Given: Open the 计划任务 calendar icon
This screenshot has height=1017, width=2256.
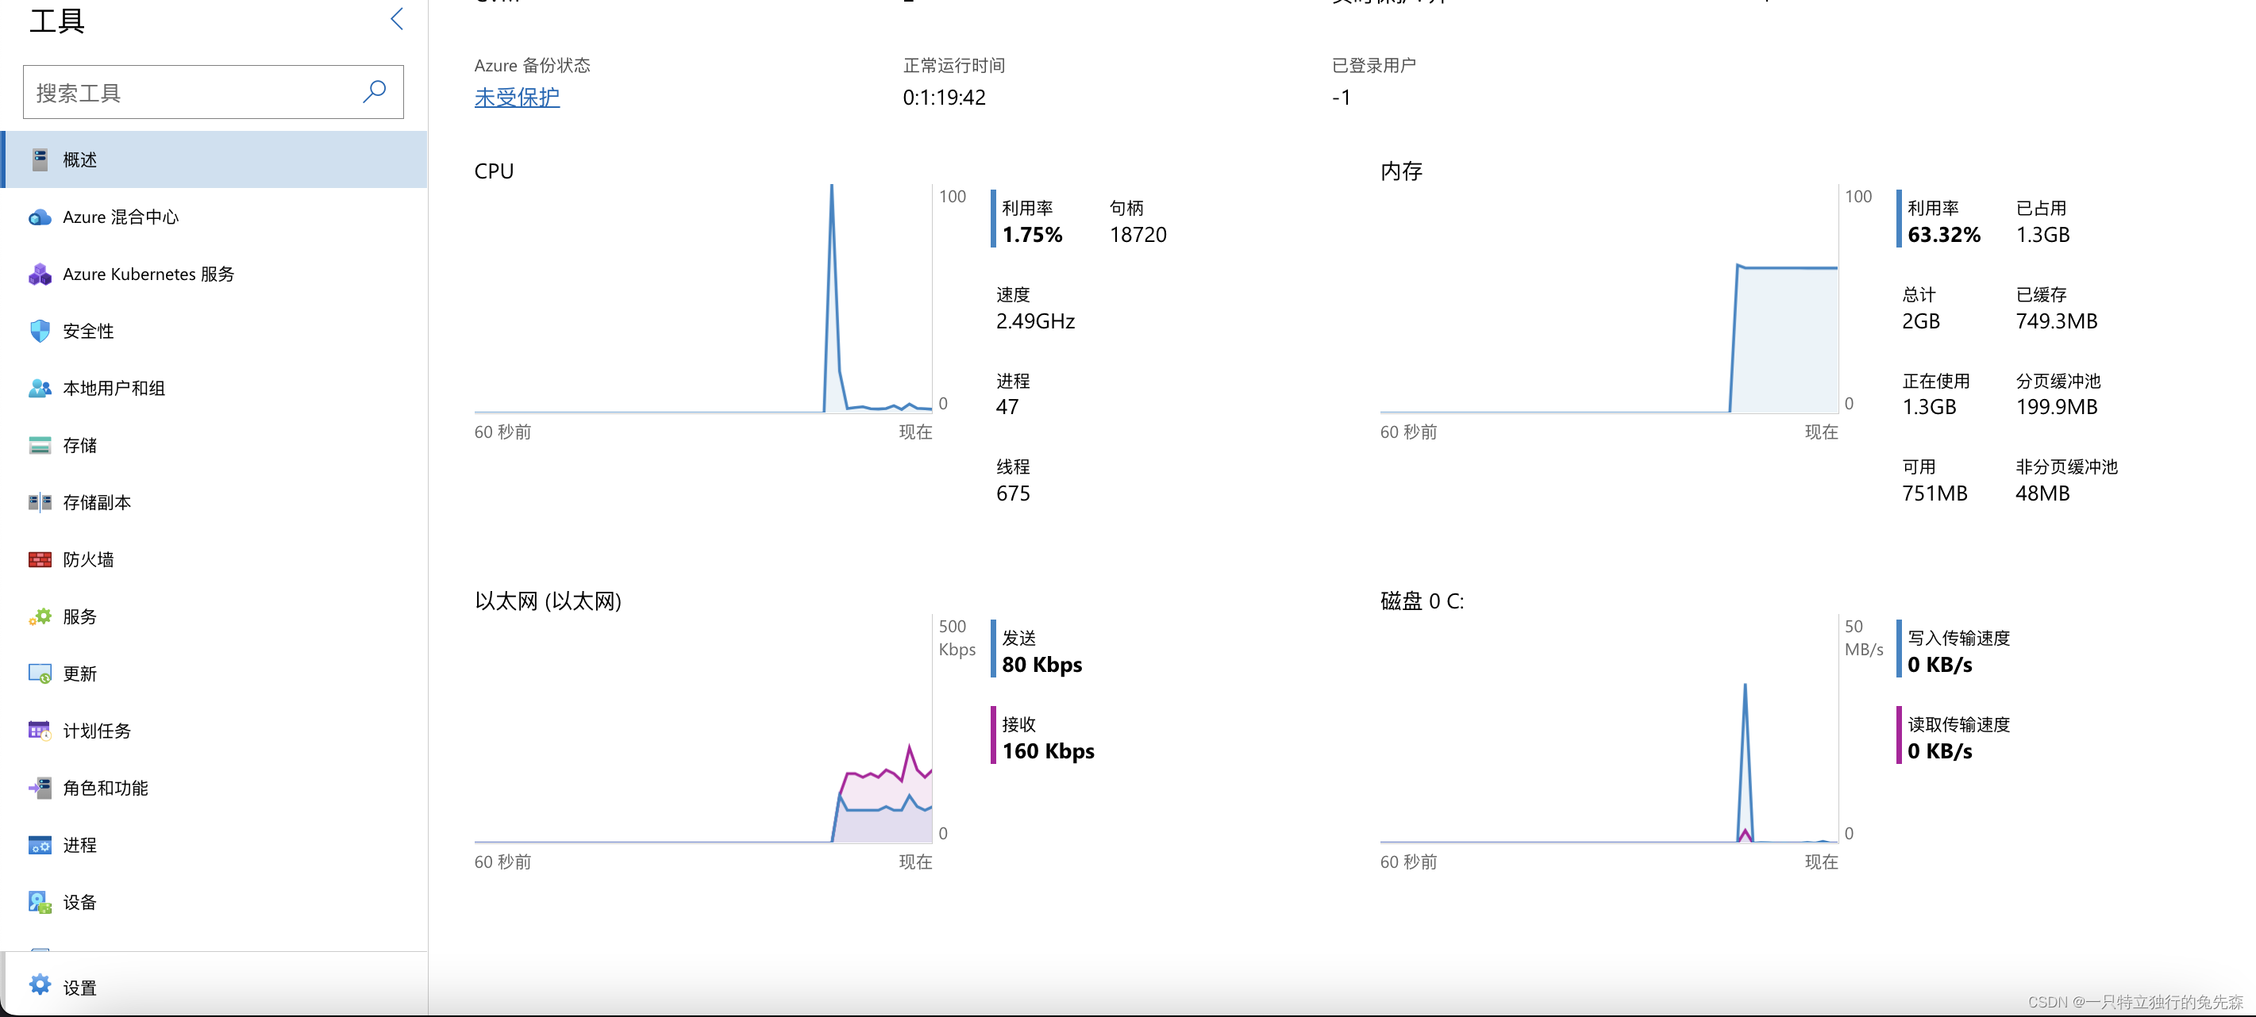Looking at the screenshot, I should tap(40, 731).
